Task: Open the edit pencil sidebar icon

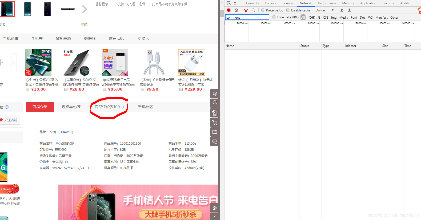Action: (x=215, y=217)
